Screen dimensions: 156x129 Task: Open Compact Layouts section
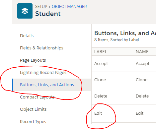(x=37, y=97)
